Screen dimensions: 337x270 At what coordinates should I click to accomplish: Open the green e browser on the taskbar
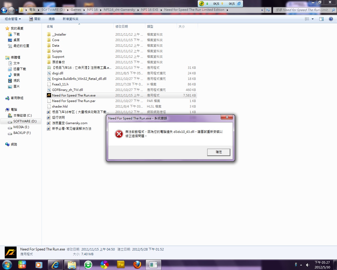click(x=88, y=265)
